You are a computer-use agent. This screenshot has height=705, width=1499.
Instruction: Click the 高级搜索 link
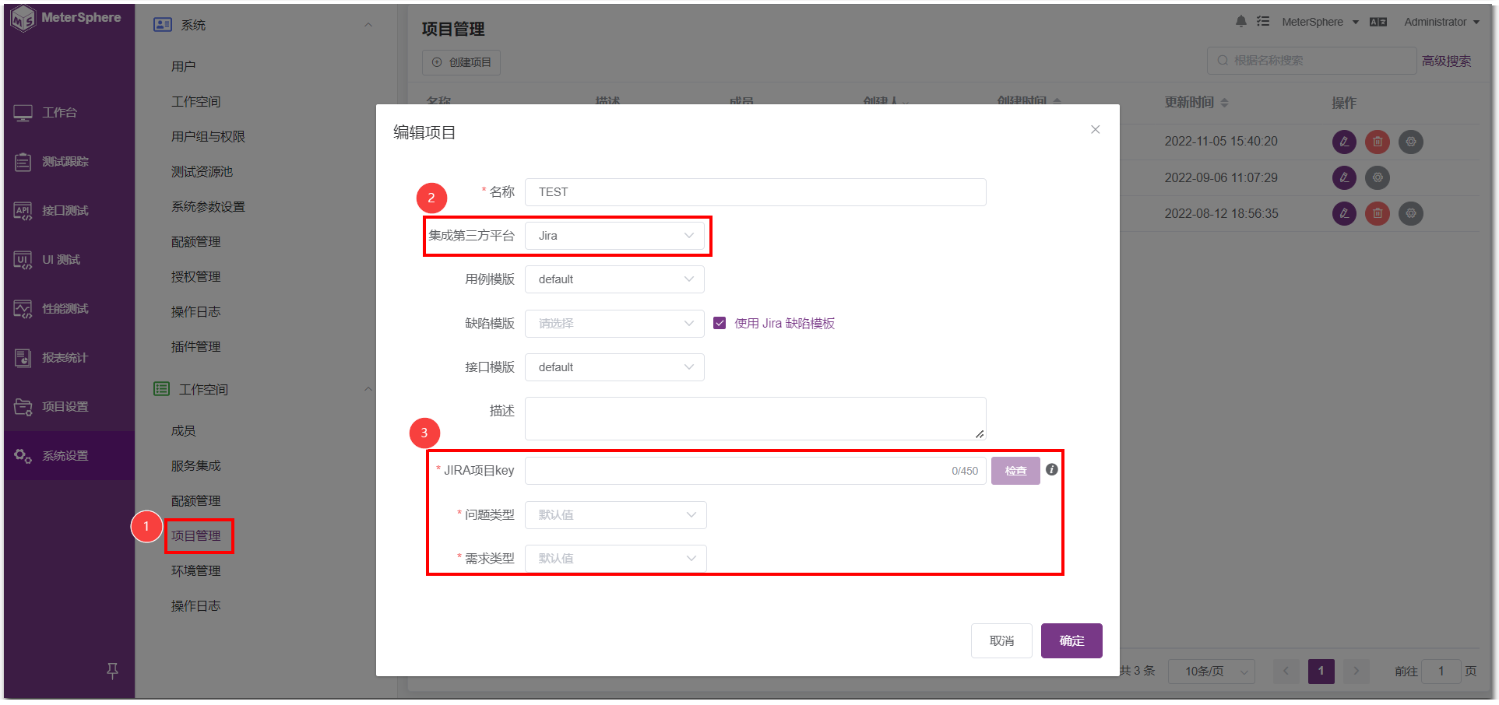click(x=1446, y=60)
